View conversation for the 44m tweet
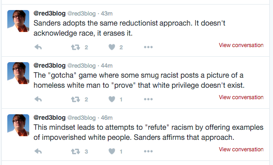The width and height of the screenshot is (273, 165). 241,97
